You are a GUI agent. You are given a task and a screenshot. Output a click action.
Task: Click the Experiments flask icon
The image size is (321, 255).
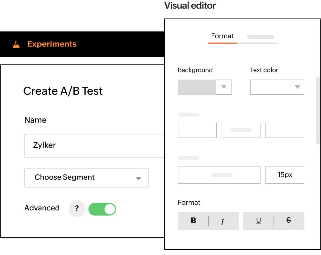16,44
